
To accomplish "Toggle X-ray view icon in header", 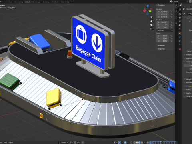I will point(131,142).
